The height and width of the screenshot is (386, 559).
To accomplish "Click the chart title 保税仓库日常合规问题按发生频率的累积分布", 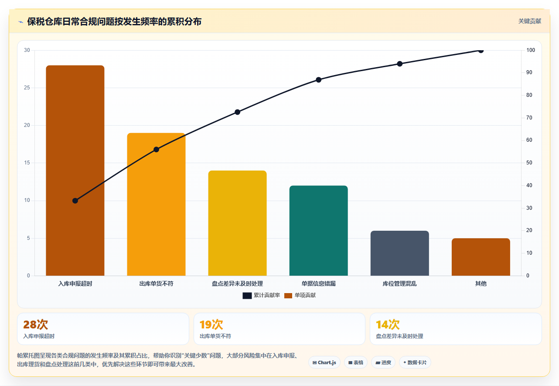I will 114,21.
